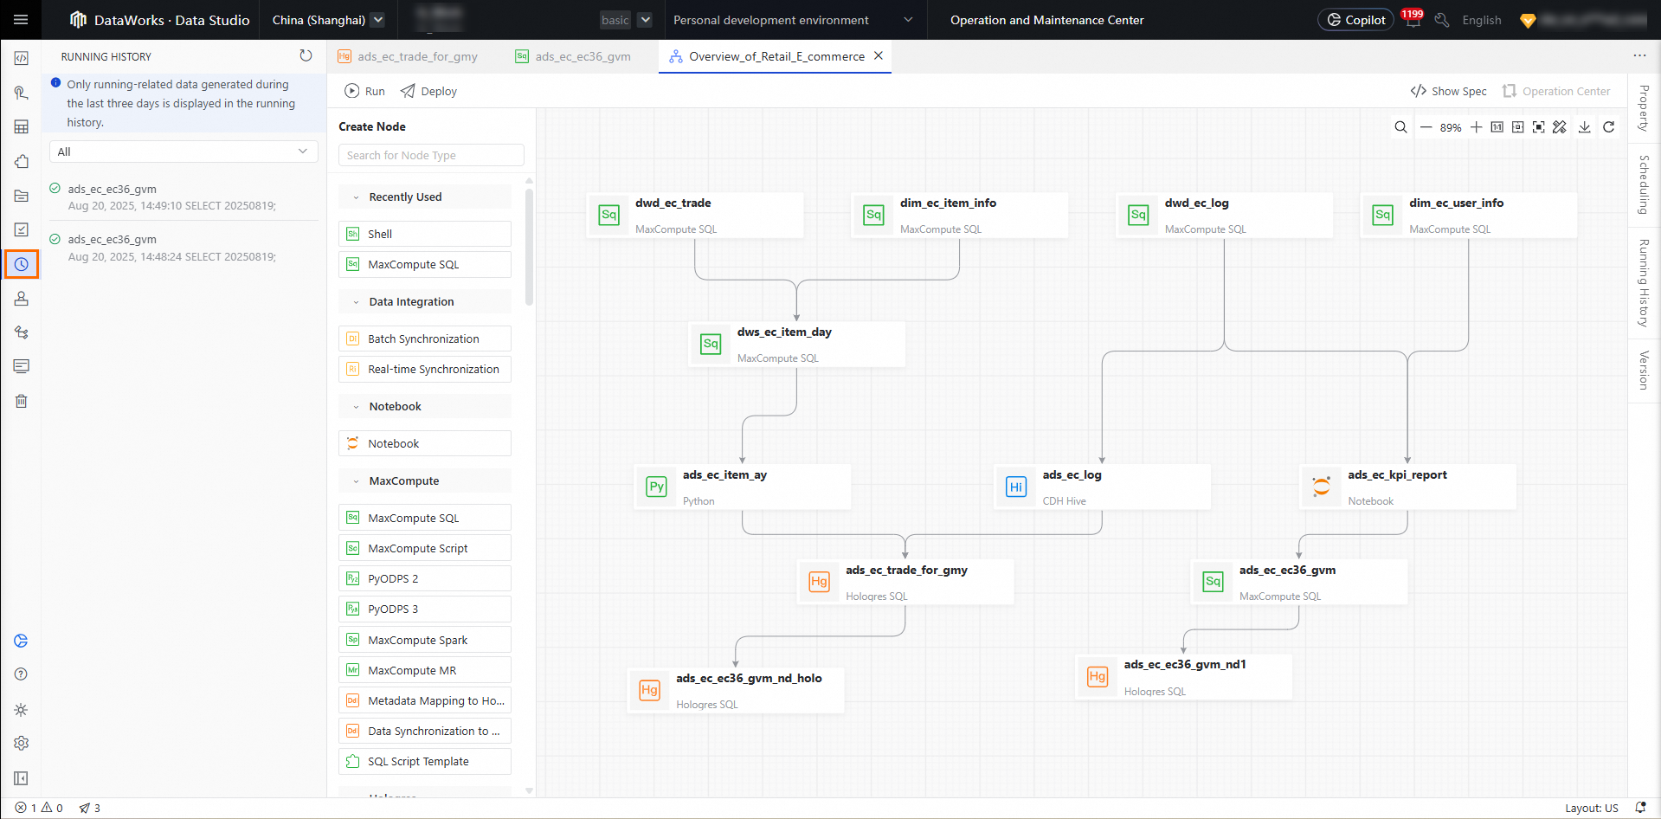Download the workflow canvas image

click(1584, 127)
